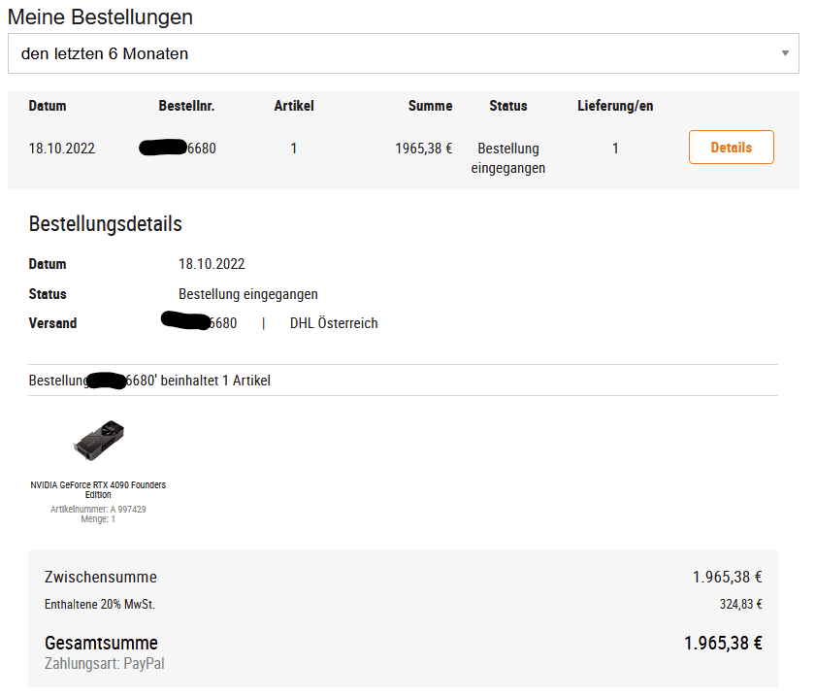Select the Bestellnr. column header
The height and width of the screenshot is (697, 815).
point(186,106)
